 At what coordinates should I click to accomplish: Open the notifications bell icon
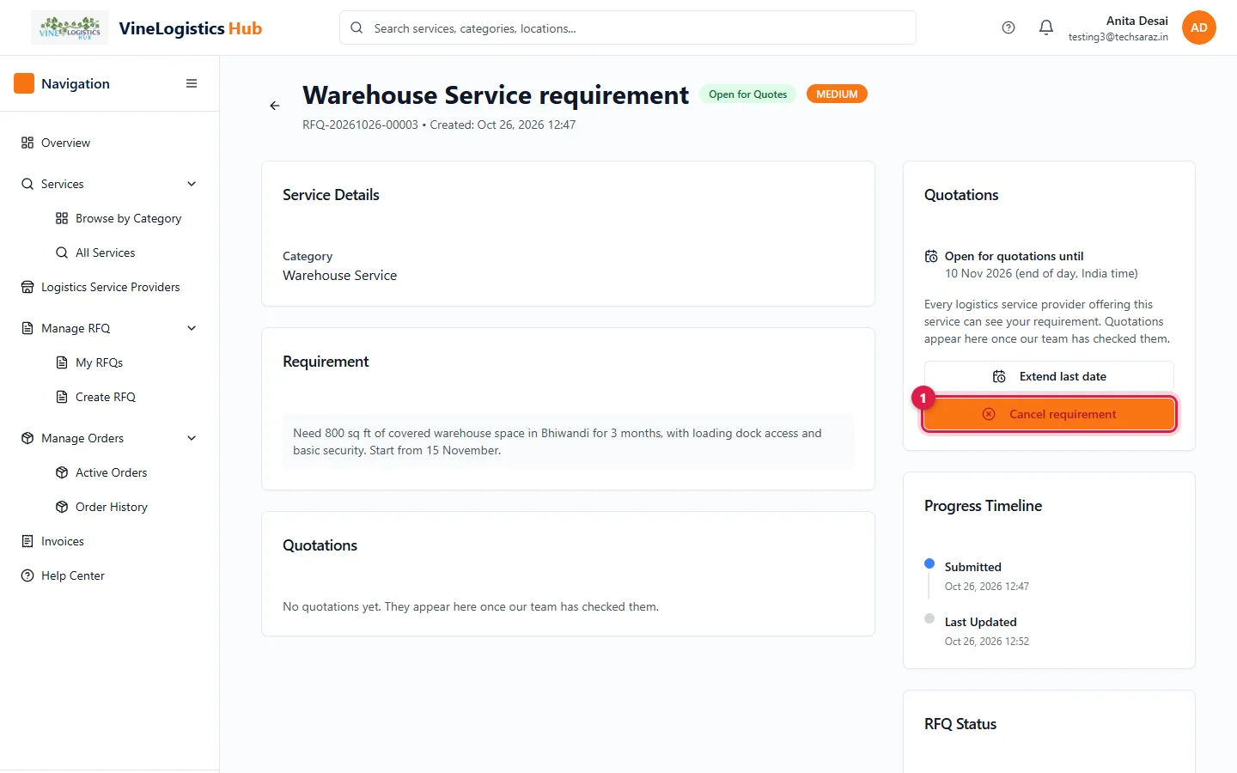click(x=1046, y=27)
